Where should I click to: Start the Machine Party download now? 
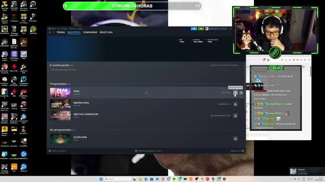[235, 104]
